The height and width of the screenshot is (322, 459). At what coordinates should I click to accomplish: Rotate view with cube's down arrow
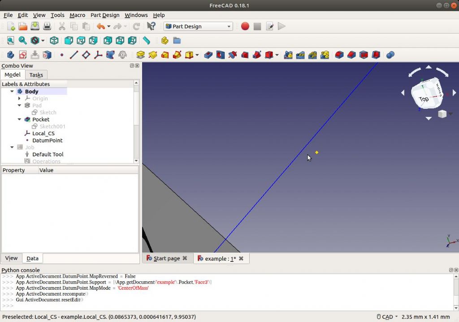coord(429,118)
